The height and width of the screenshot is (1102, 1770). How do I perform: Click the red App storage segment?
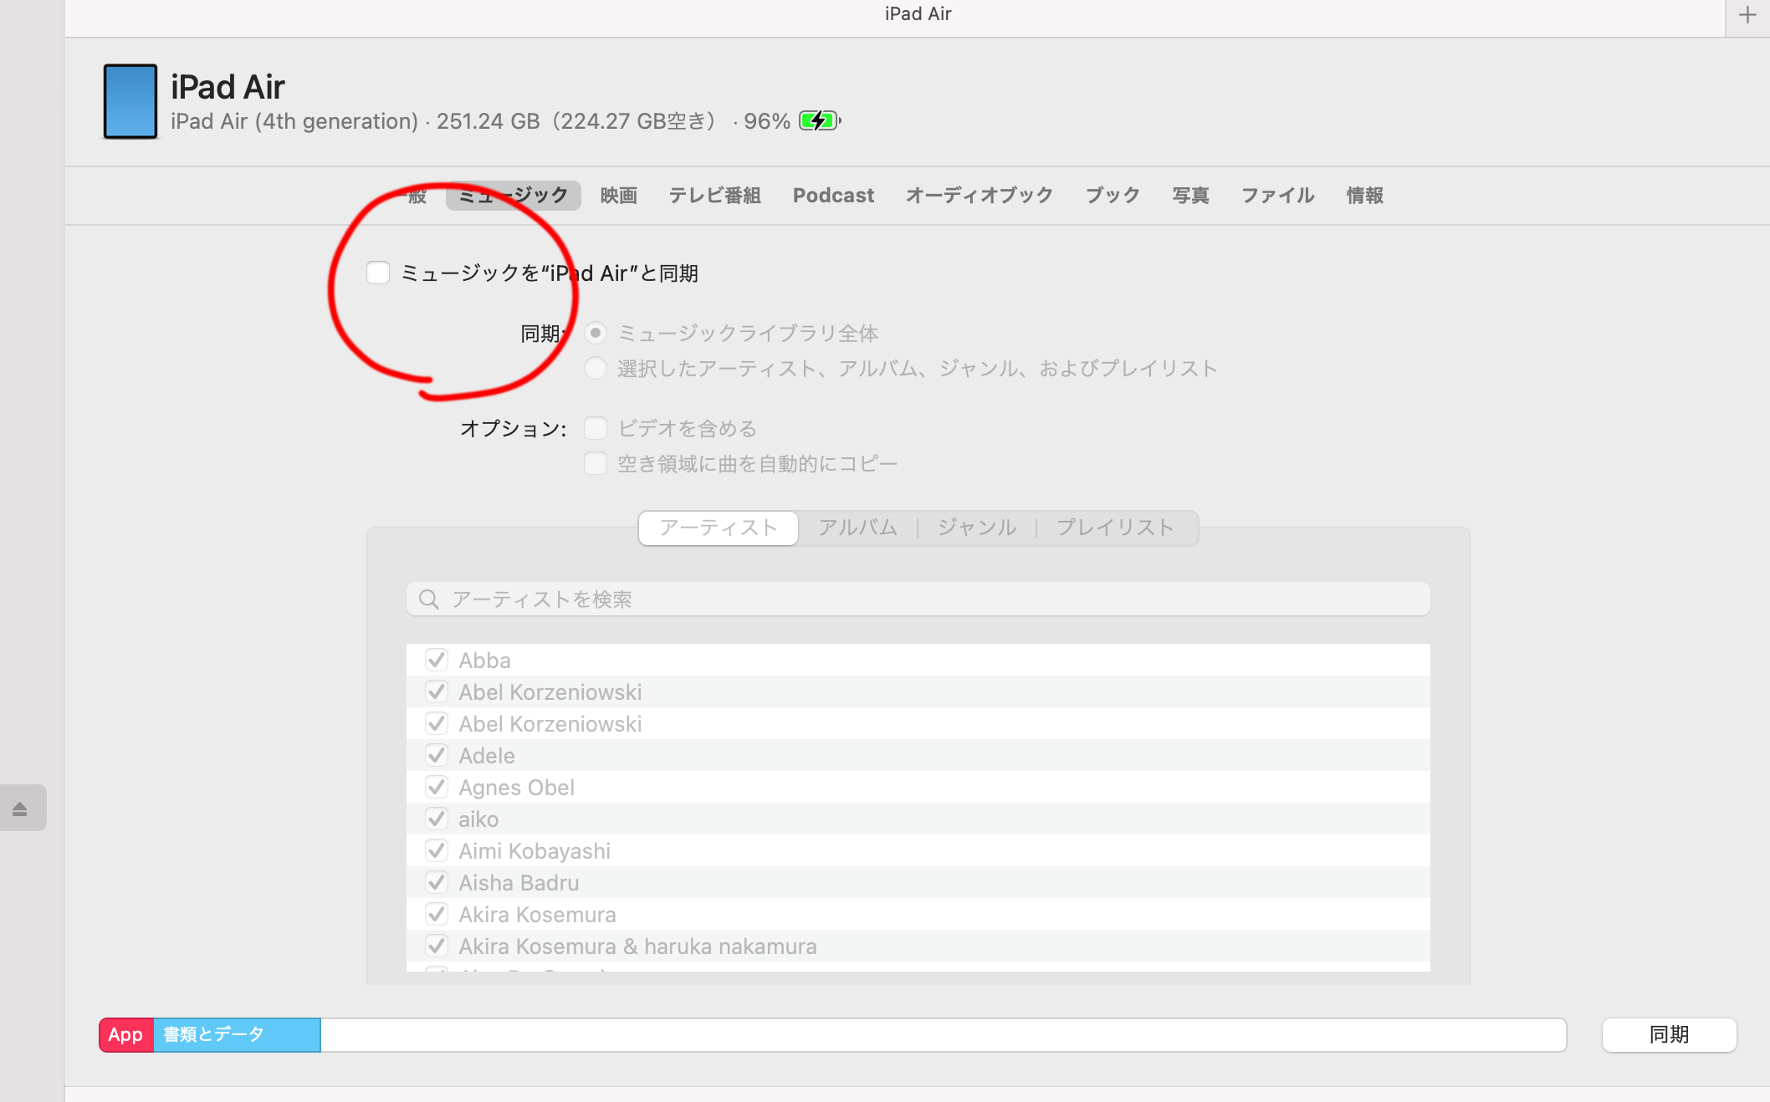click(126, 1035)
